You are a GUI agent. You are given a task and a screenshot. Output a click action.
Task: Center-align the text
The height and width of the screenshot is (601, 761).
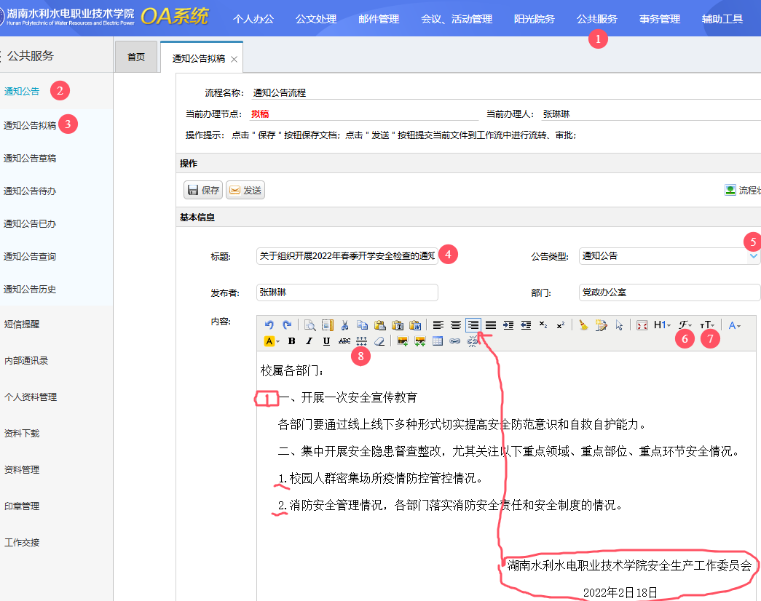click(456, 325)
